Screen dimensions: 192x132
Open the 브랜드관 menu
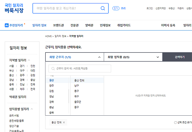click(58, 25)
